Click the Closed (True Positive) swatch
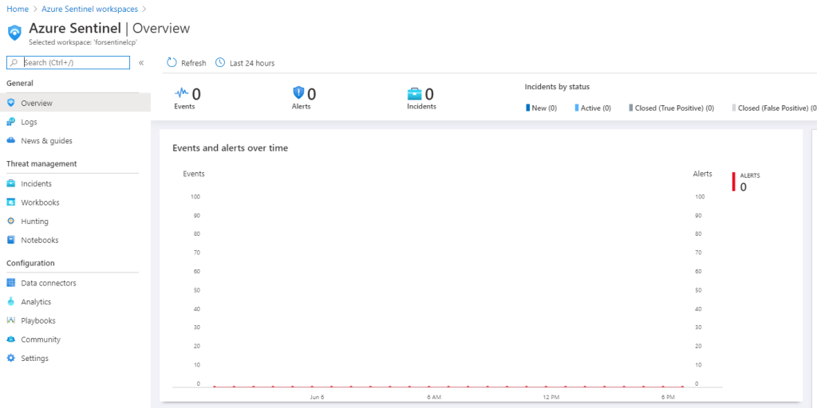The image size is (817, 408). point(631,108)
